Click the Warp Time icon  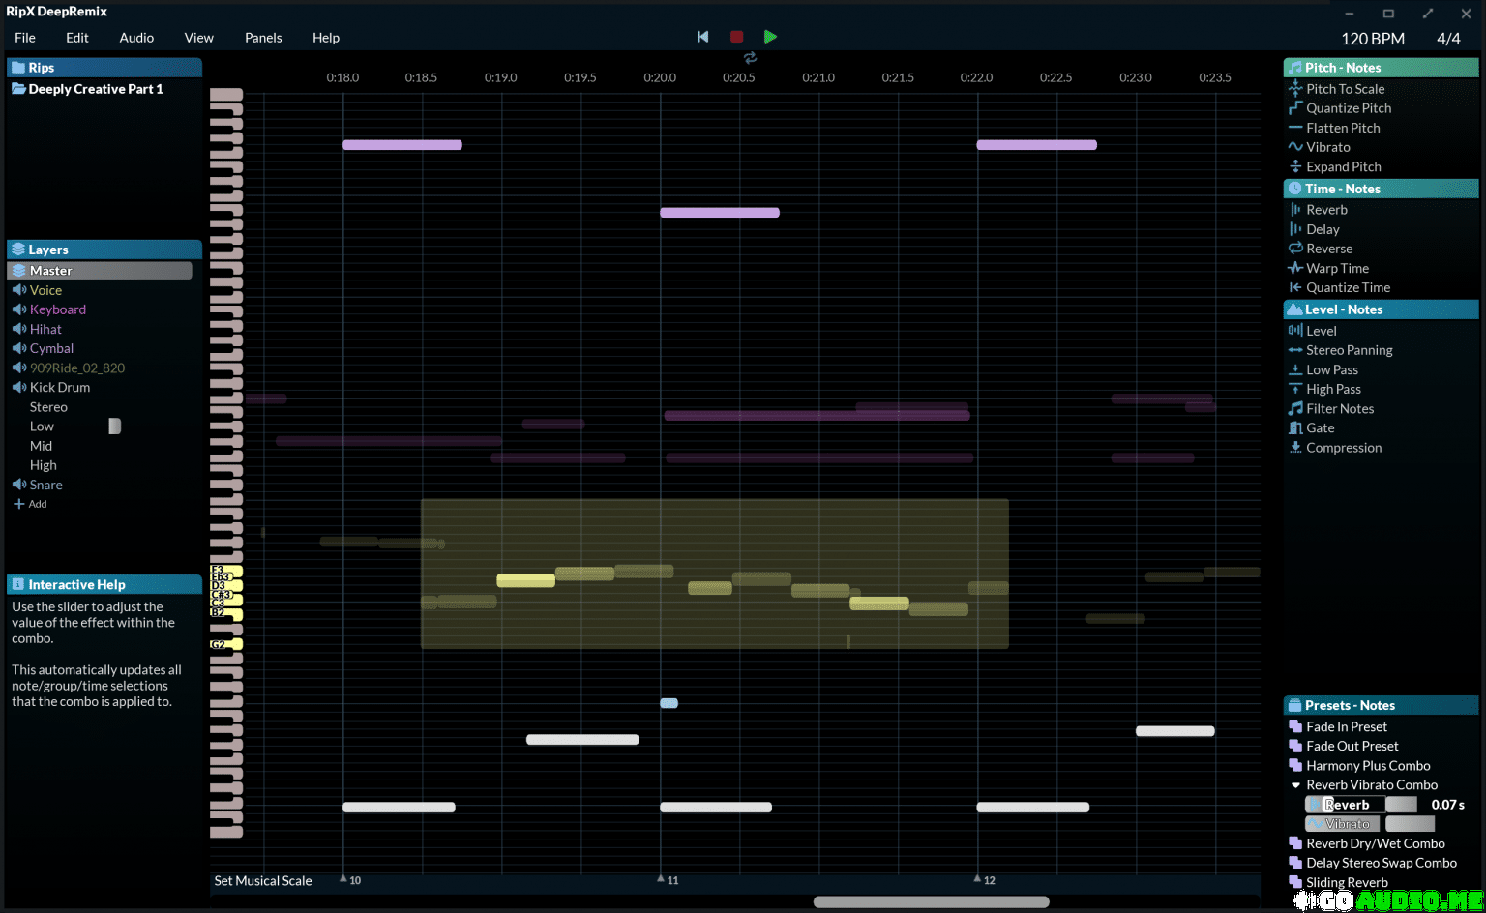(x=1295, y=268)
